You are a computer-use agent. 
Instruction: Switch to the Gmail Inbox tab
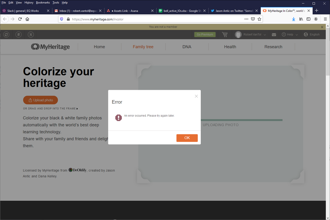coord(78,11)
